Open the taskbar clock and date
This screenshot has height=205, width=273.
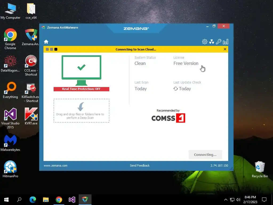tap(250, 200)
